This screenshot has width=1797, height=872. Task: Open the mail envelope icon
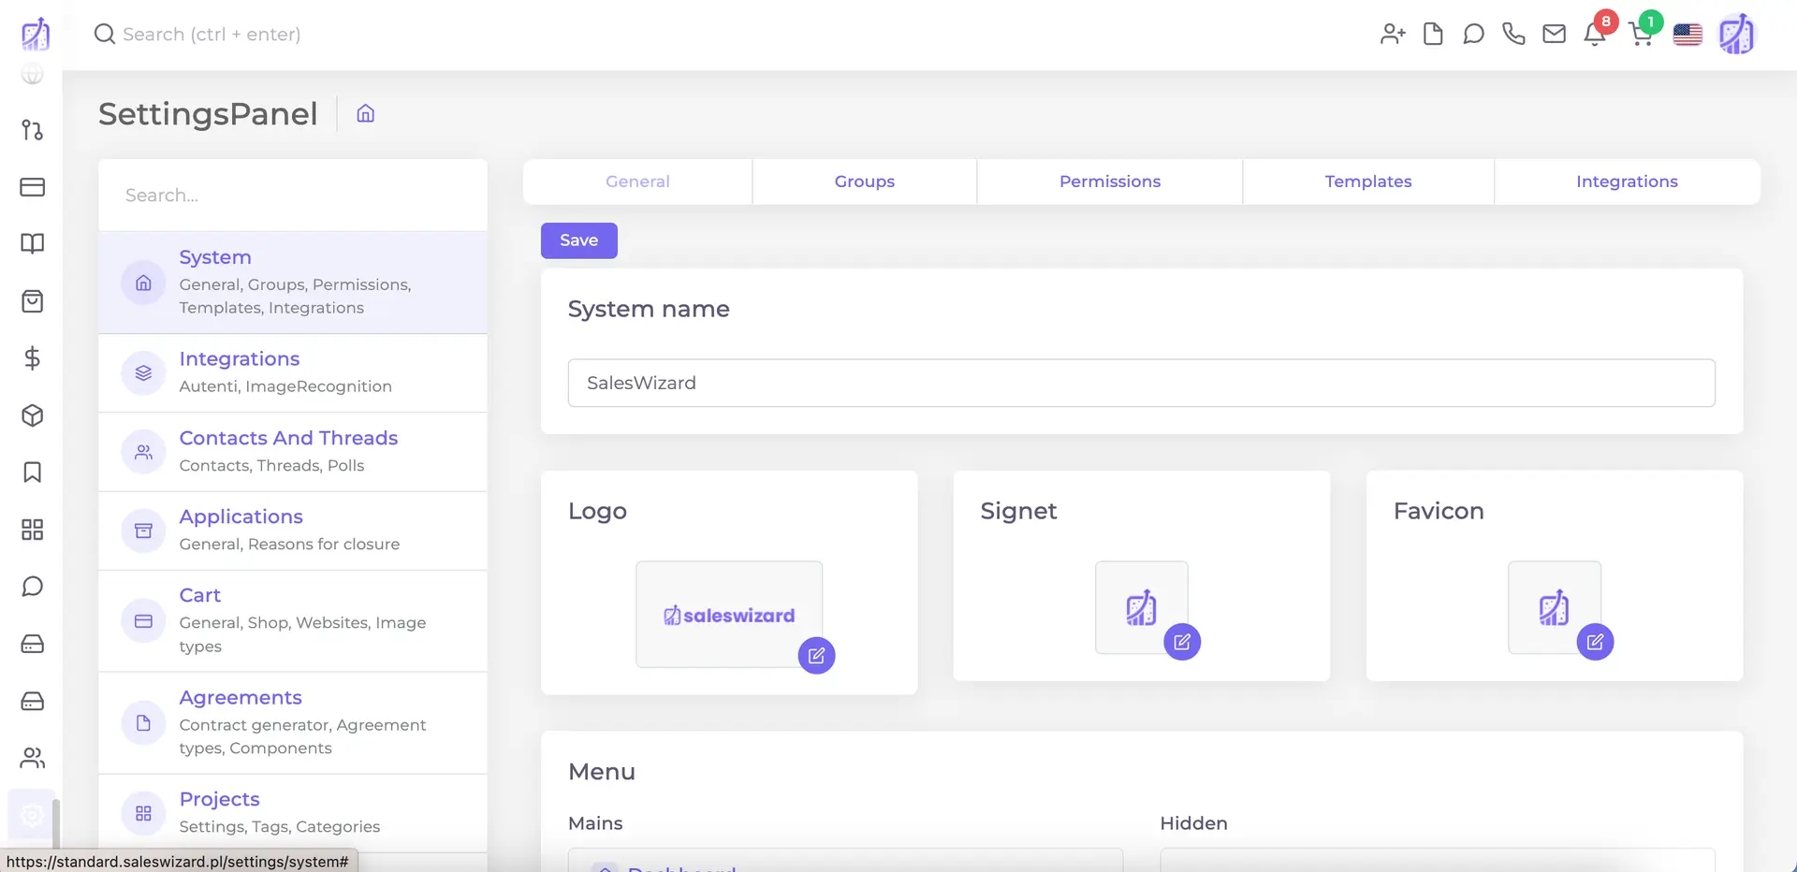click(1555, 33)
